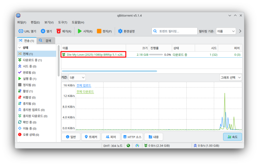259x166 pixels.
Task: Open the 그래프 선택 dropdown
Action: (231, 77)
